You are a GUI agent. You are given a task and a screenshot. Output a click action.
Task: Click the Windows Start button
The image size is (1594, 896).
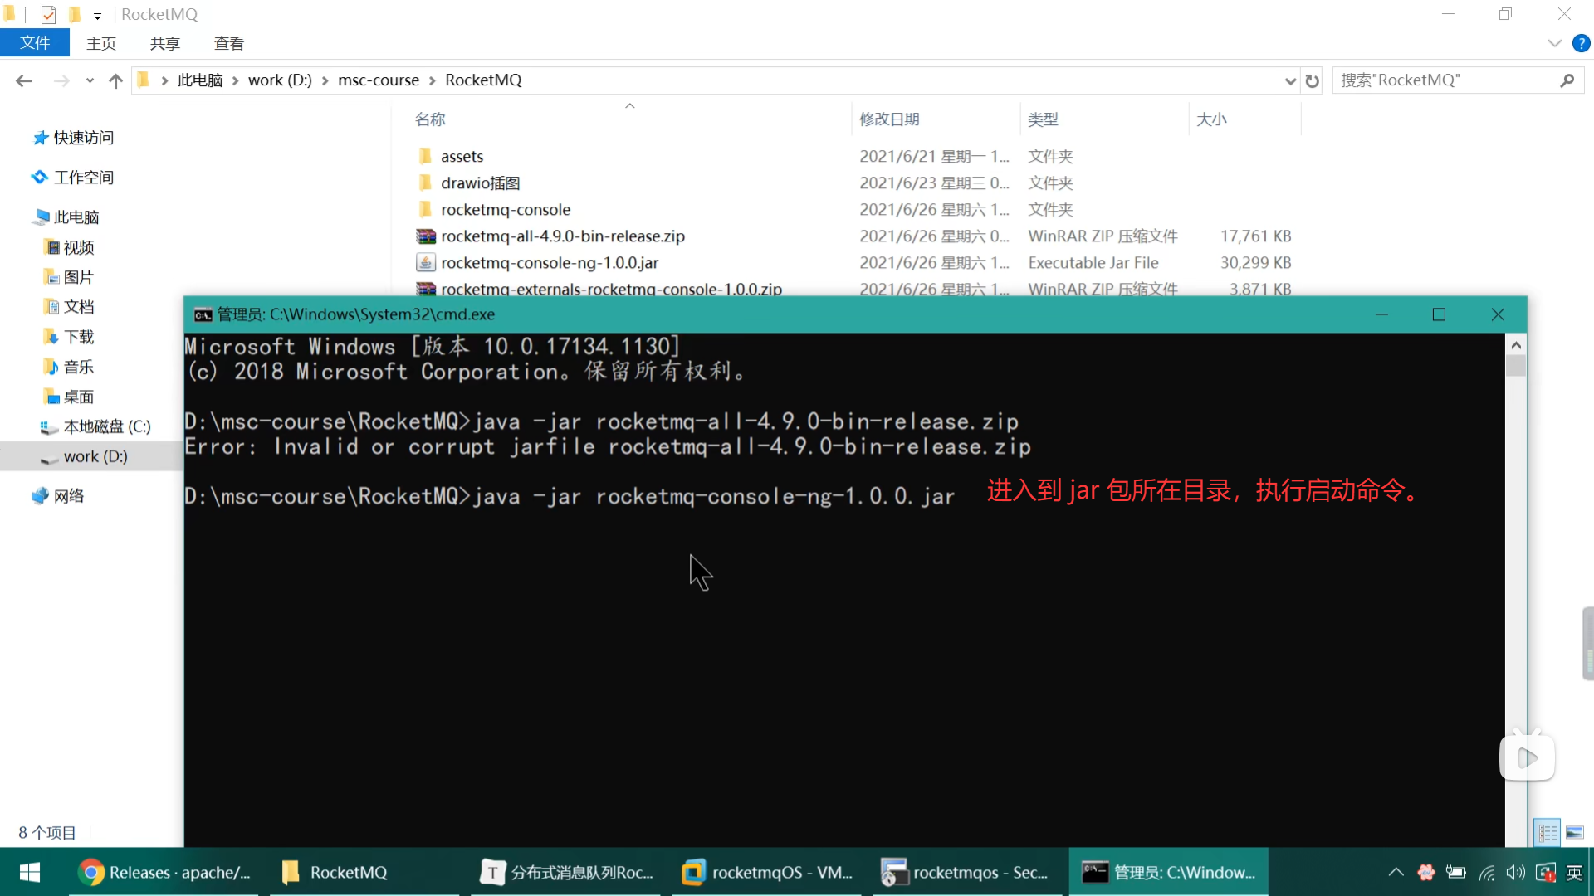point(30,872)
